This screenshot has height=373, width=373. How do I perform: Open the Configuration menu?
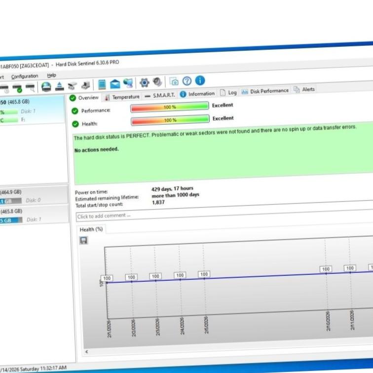[25, 76]
